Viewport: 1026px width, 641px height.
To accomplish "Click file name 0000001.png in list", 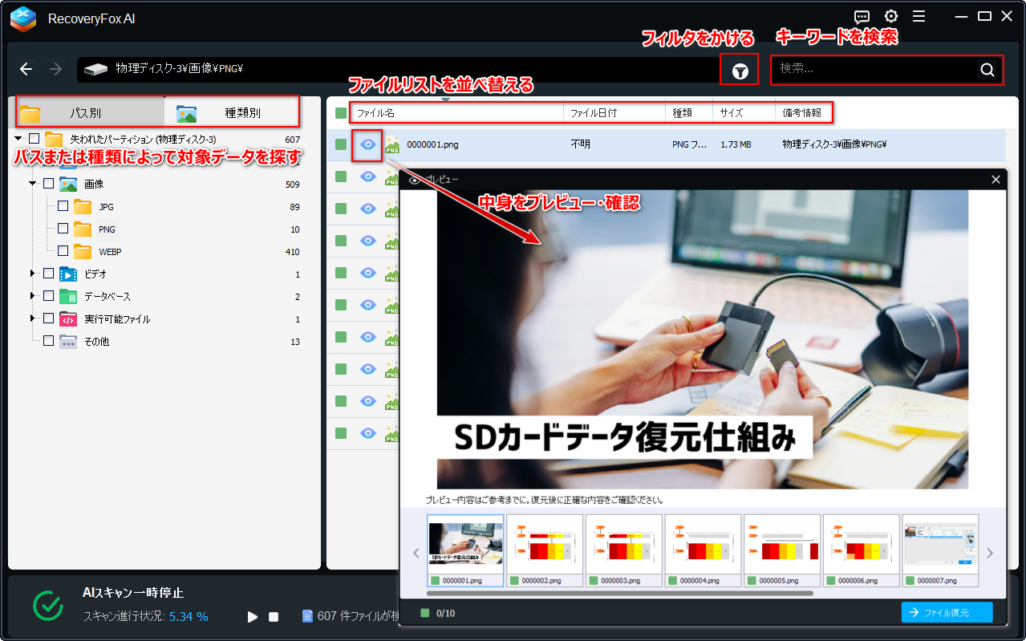I will coord(432,145).
